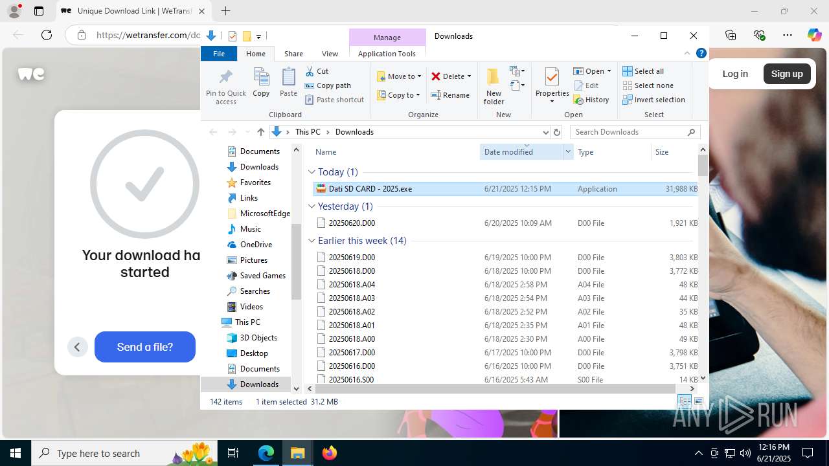Screen dimensions: 829x466
Task: Open Edge Settings and more menu
Action: pos(788,35)
